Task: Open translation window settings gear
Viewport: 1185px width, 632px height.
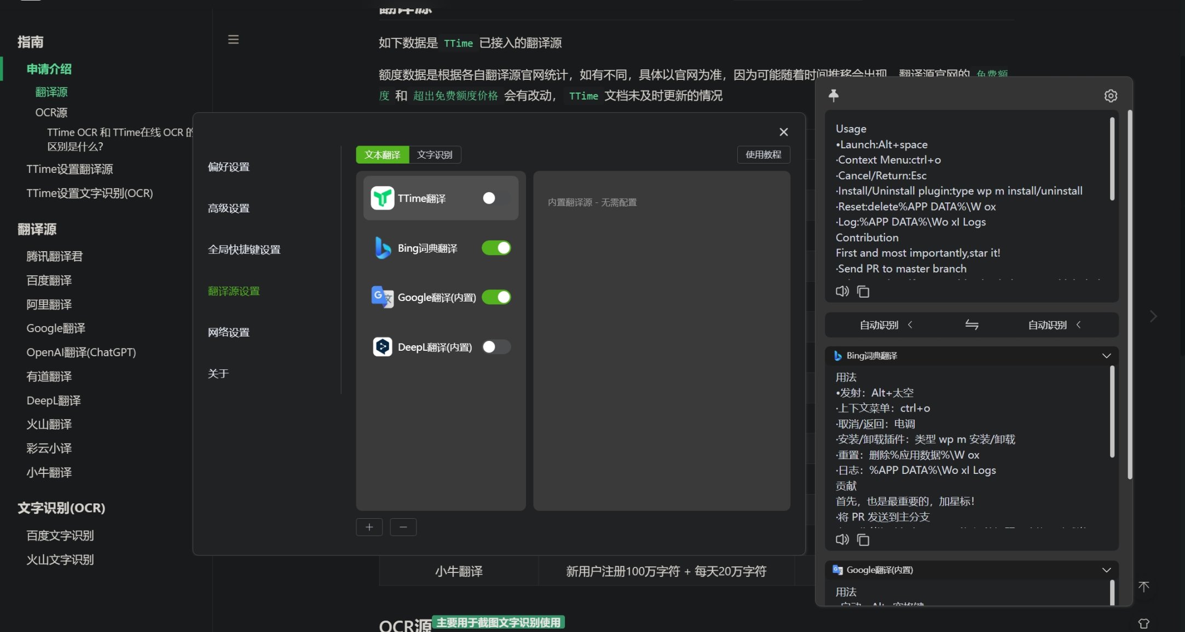Action: (1111, 96)
